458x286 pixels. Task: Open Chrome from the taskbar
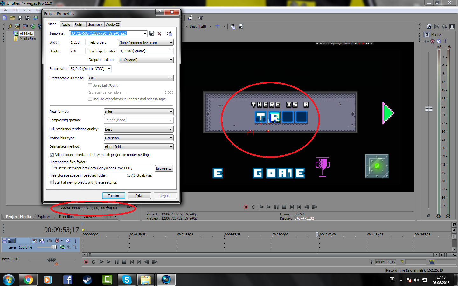pyautogui.click(x=28, y=280)
